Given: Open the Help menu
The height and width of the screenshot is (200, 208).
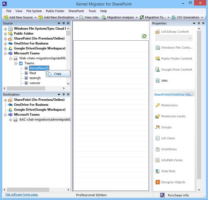Looking at the screenshot, I should tap(104, 11).
